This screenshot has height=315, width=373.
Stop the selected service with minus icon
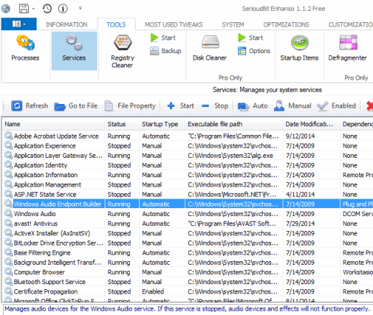pyautogui.click(x=205, y=105)
